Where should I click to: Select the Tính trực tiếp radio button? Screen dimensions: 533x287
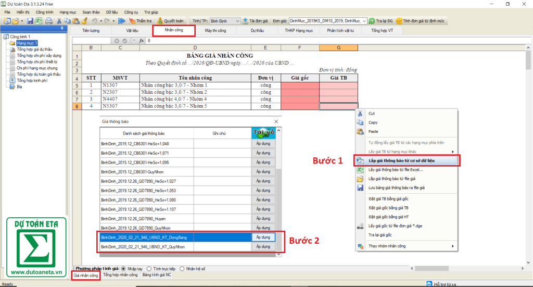click(x=149, y=269)
